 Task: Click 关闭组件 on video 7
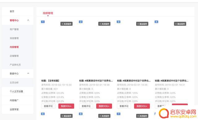coord(142,116)
